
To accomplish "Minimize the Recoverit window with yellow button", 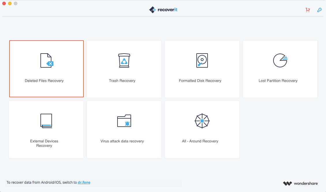I will (x=10, y=3).
